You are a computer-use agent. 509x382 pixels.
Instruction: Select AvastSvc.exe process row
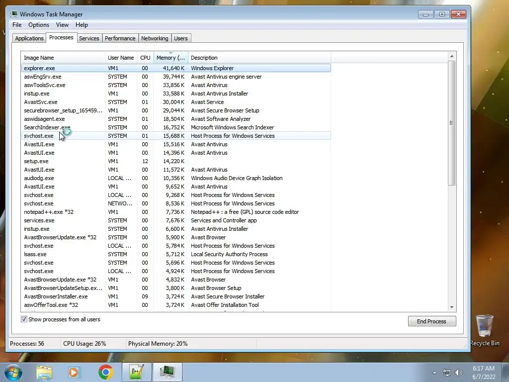coord(176,102)
